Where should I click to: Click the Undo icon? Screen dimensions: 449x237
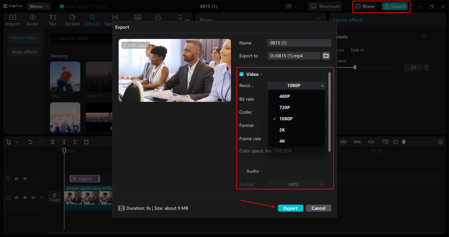[30, 142]
